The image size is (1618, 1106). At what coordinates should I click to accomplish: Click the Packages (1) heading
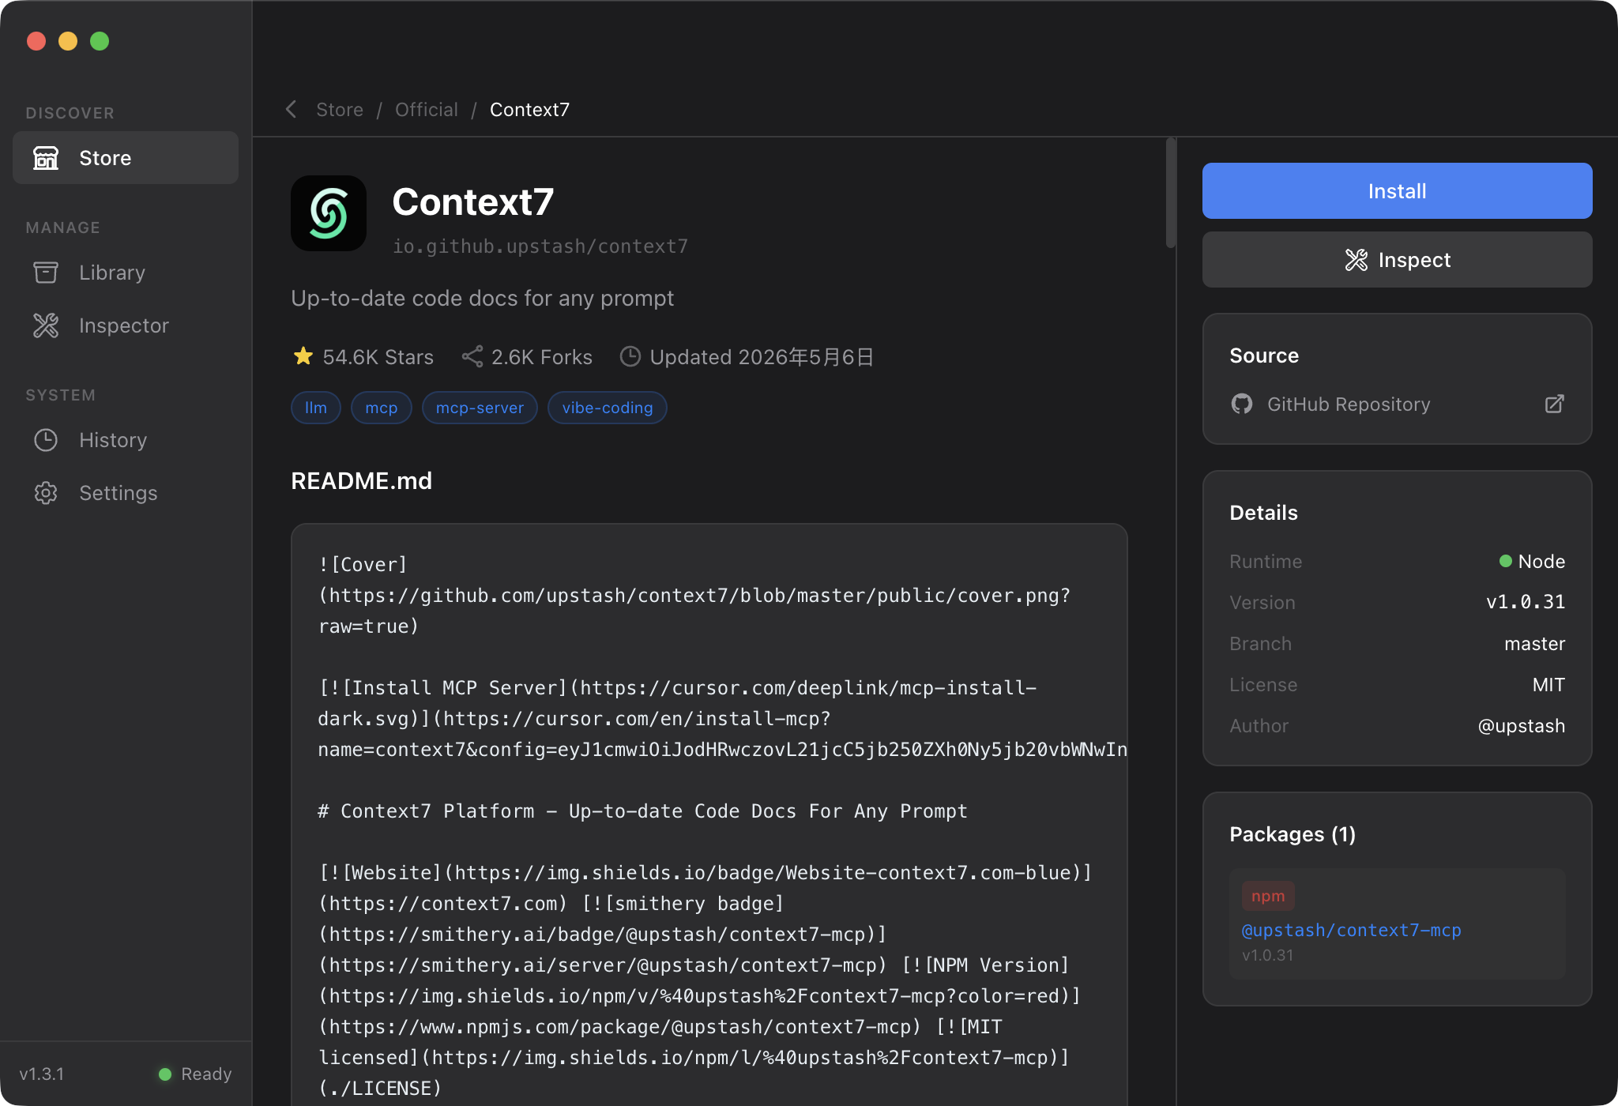coord(1293,834)
